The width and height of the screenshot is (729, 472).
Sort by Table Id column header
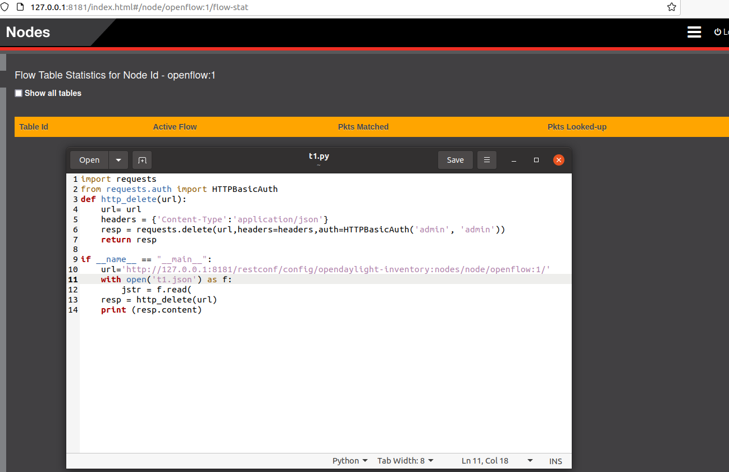(34, 127)
